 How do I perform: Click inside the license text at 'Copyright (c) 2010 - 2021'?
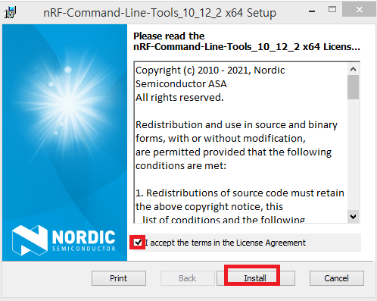click(193, 71)
